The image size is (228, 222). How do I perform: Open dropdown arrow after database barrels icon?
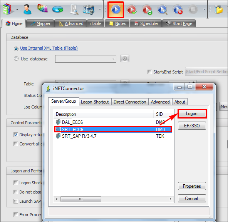pyautogui.click(x=100, y=10)
